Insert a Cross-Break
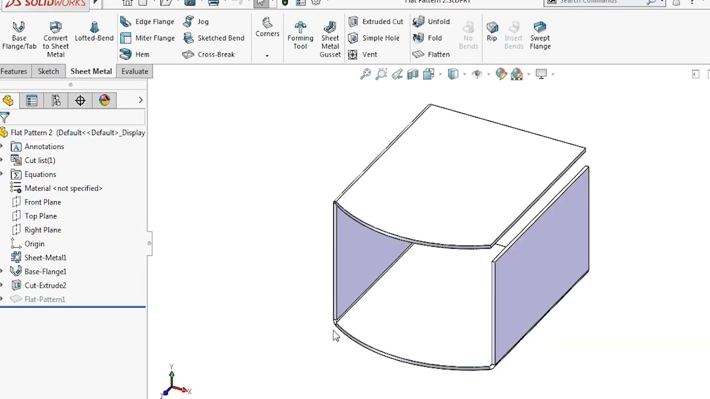The height and width of the screenshot is (399, 710). [x=209, y=54]
